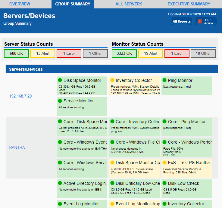222x208 pixels.
Task: Open the All Reports button
Action: click(181, 21)
